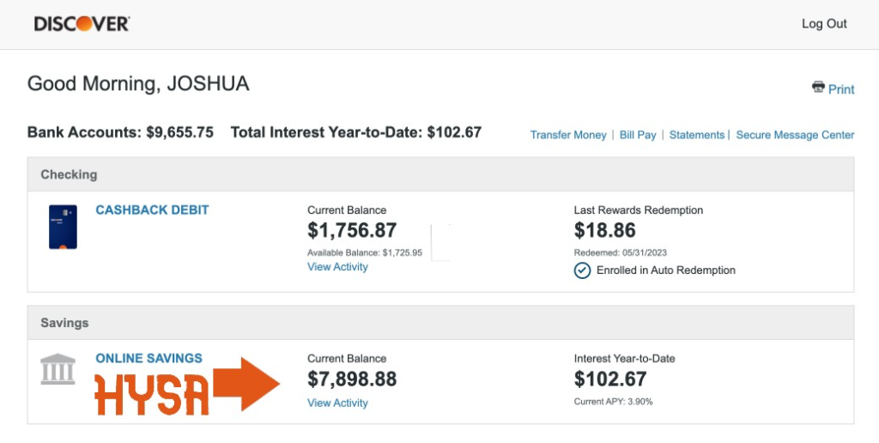
Task: Open the ONLINE SAVINGS account
Action: click(x=149, y=358)
